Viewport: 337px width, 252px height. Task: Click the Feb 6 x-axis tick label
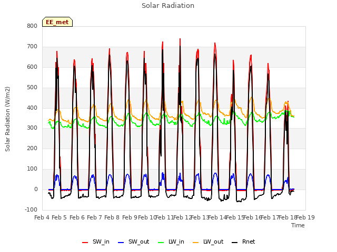click(77, 217)
